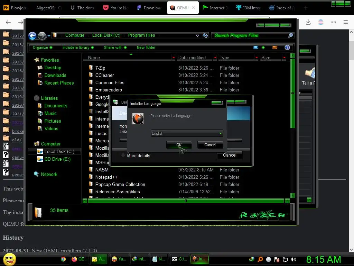Click the network tray icon
The image size is (354, 266).
[285, 259]
